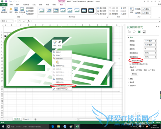
Task: Click the insert function fx icon
Action: click(x=29, y=21)
